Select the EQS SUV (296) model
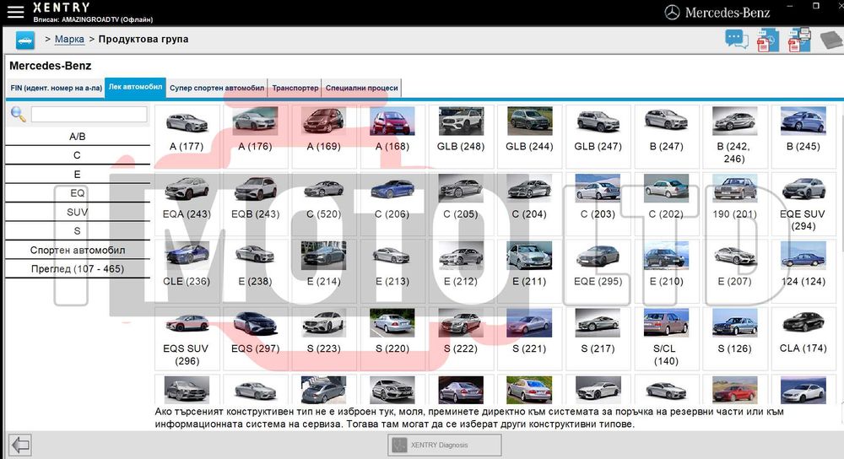Image resolution: width=844 pixels, height=459 pixels. click(187, 338)
